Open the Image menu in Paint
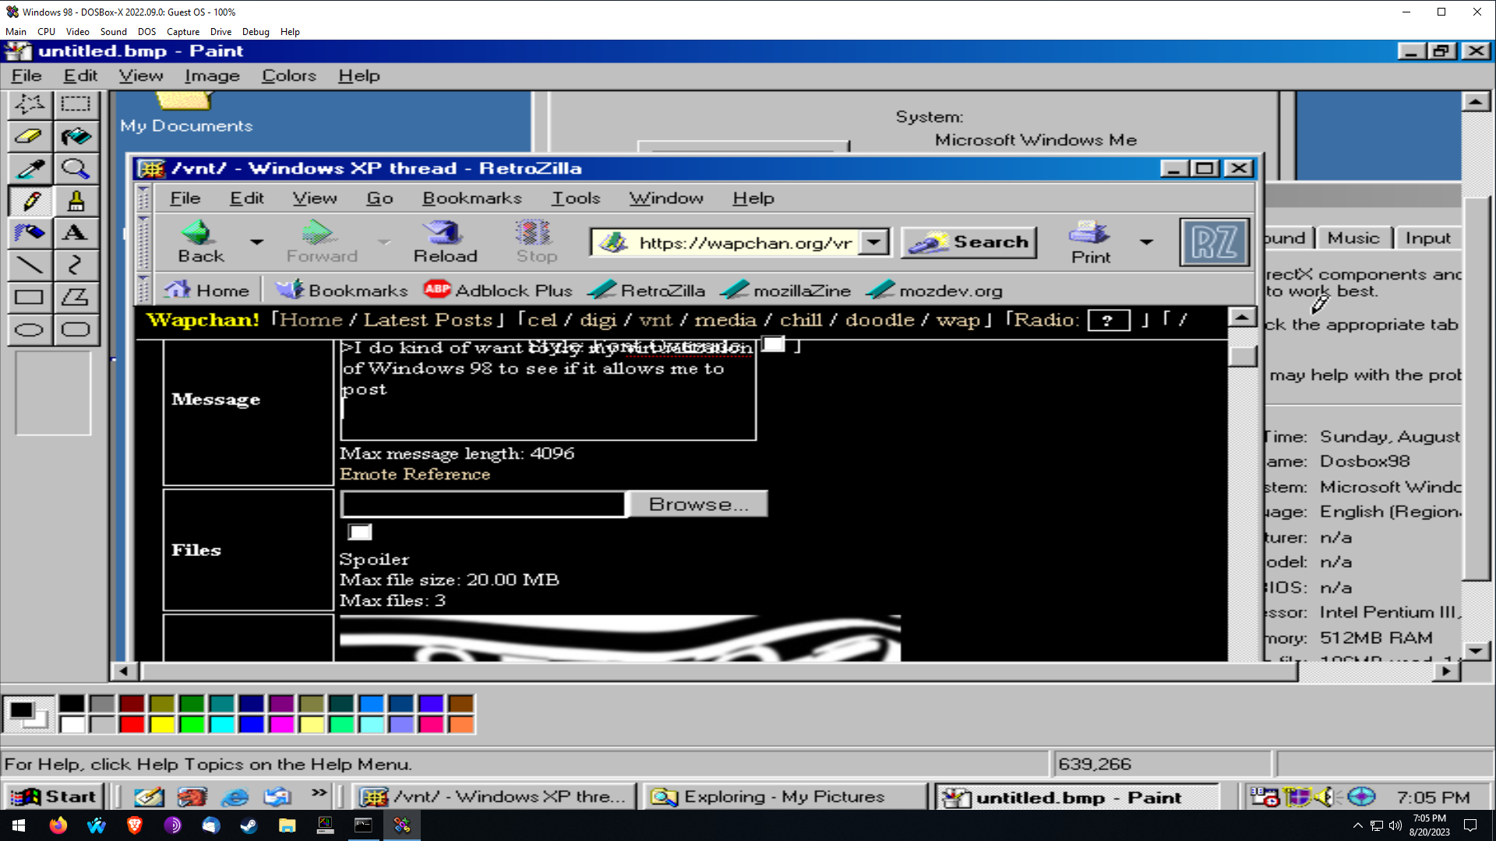 coord(212,76)
